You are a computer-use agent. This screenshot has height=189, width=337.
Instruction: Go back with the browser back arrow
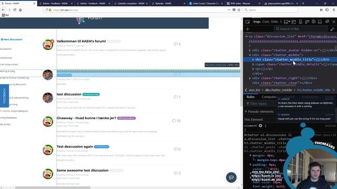(3, 10)
